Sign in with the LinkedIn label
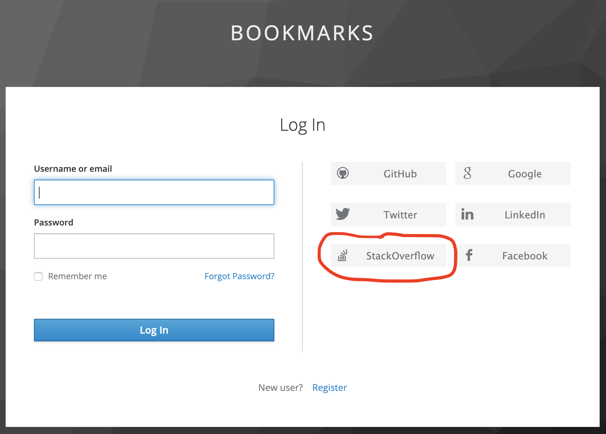Screen dimensions: 606x434 click(x=525, y=215)
